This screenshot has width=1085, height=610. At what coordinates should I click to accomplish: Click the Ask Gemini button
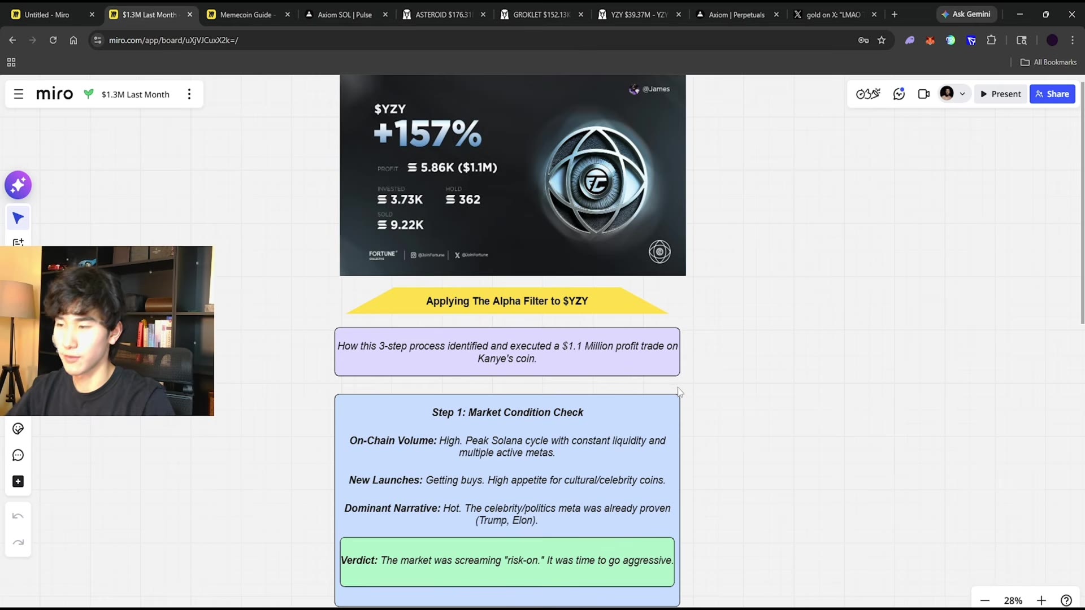point(966,14)
